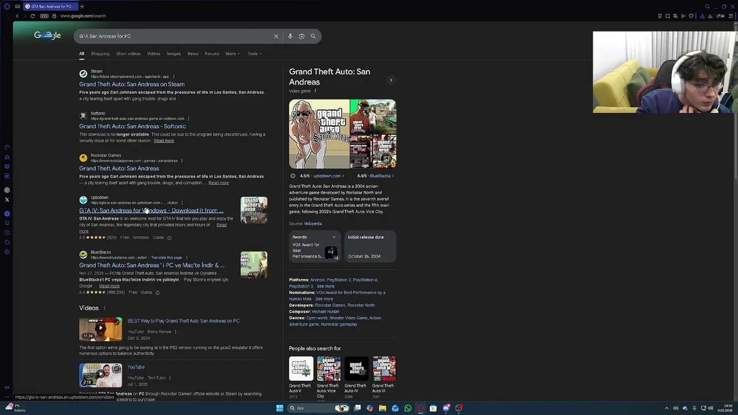Show hidden system tray icons
This screenshot has height=415, width=738.
click(x=667, y=408)
